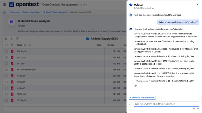This screenshot has height=113, width=202.
Task: Click the Invoice INV009 response paragraph
Action: coord(164,62)
